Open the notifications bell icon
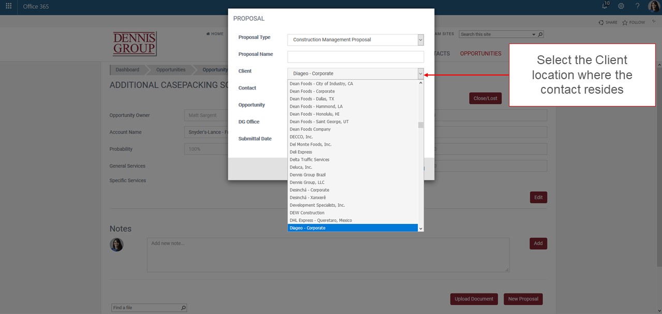Image resolution: width=662 pixels, height=314 pixels. [605, 6]
